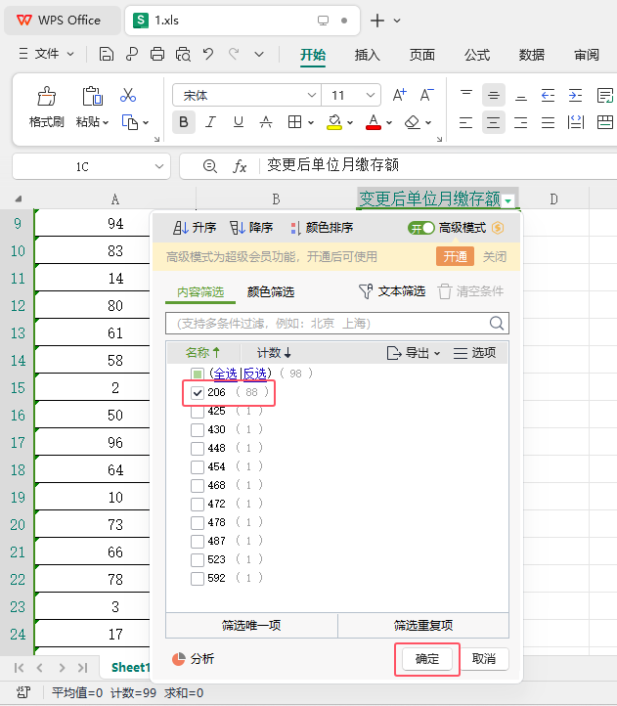
Task: Undo the last action
Action: click(208, 55)
